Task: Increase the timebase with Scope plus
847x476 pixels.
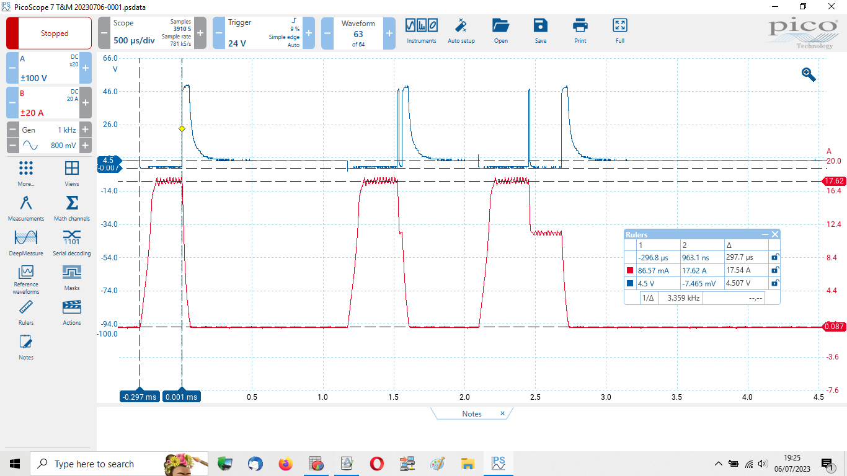Action: 200,33
